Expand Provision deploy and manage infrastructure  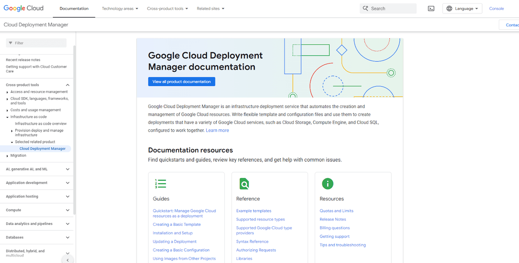pos(12,131)
